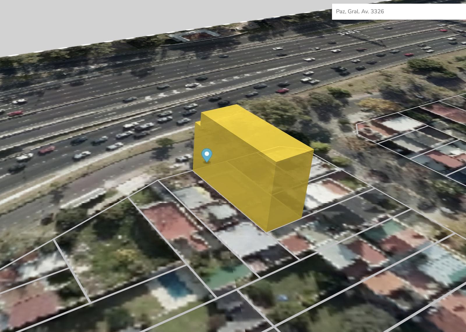The image size is (466, 332).
Task: Click the red car at the highway's far left
Action: pyautogui.click(x=15, y=113)
